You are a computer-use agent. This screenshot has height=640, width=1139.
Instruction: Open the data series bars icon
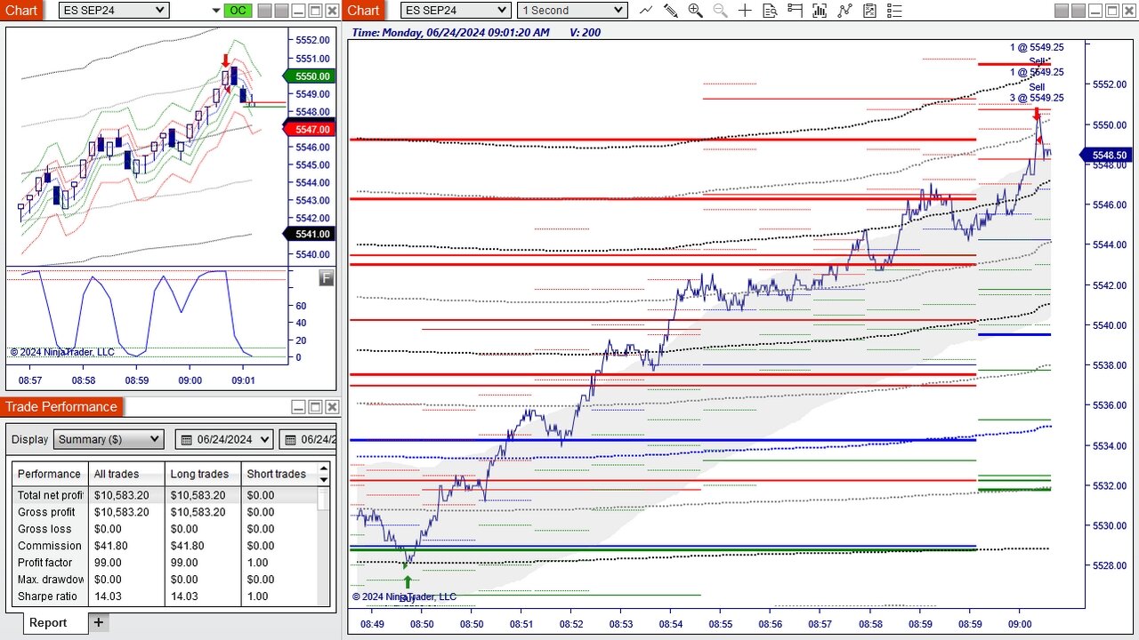[820, 11]
